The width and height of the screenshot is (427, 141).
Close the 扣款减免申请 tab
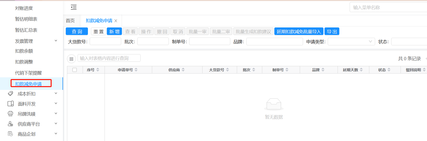tap(116, 21)
